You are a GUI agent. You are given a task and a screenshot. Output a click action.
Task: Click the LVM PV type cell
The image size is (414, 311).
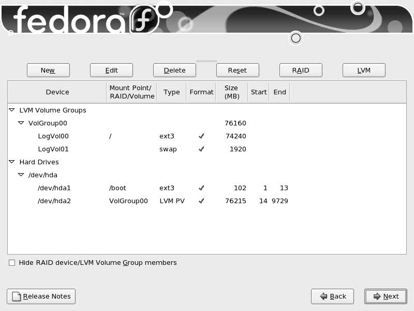tap(172, 201)
